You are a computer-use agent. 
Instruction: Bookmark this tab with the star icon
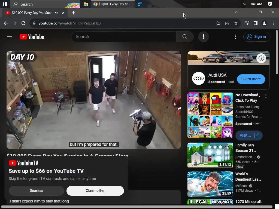(x=236, y=23)
